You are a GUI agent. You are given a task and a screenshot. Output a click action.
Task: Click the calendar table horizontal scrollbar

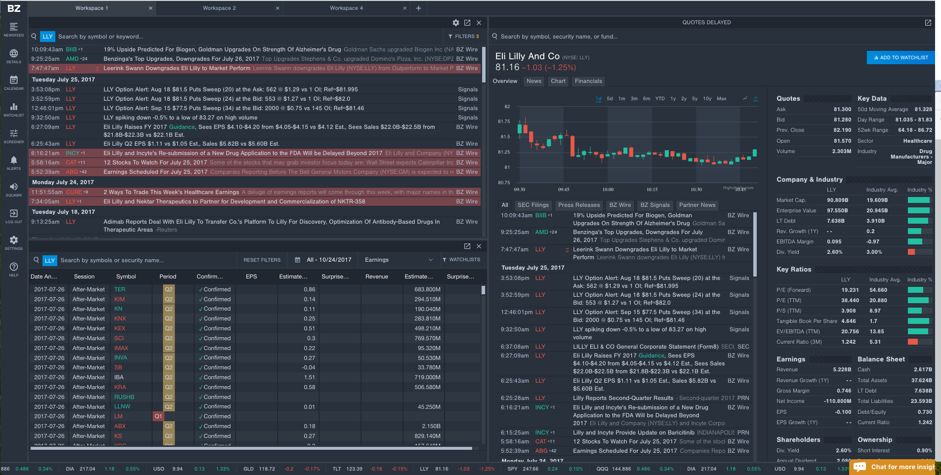251,448
